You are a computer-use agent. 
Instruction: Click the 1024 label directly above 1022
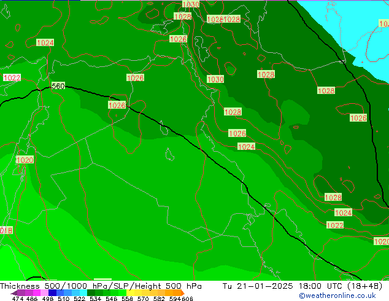pos(343,213)
